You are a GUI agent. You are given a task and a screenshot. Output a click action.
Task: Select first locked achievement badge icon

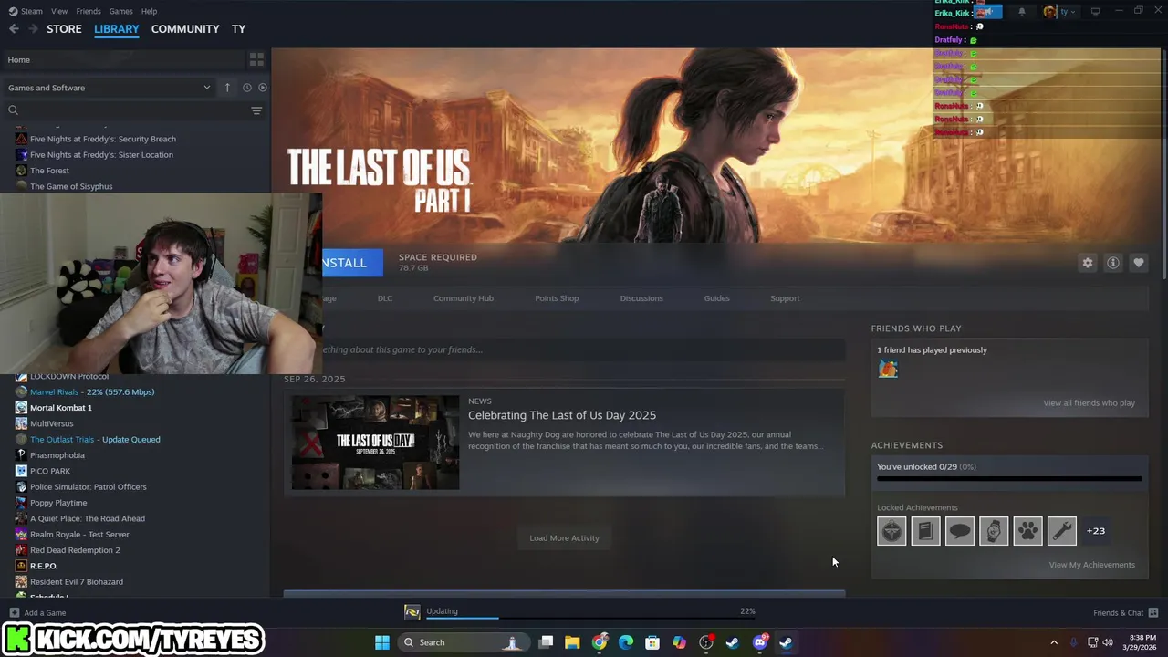coord(892,531)
